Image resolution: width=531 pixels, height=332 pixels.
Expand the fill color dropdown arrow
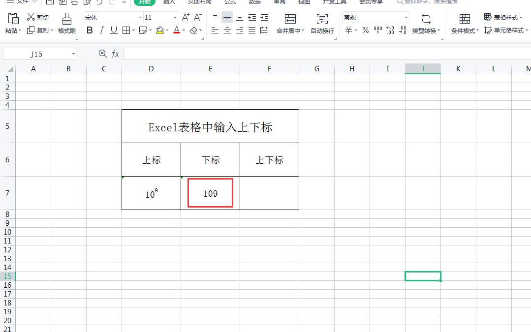[x=167, y=30]
